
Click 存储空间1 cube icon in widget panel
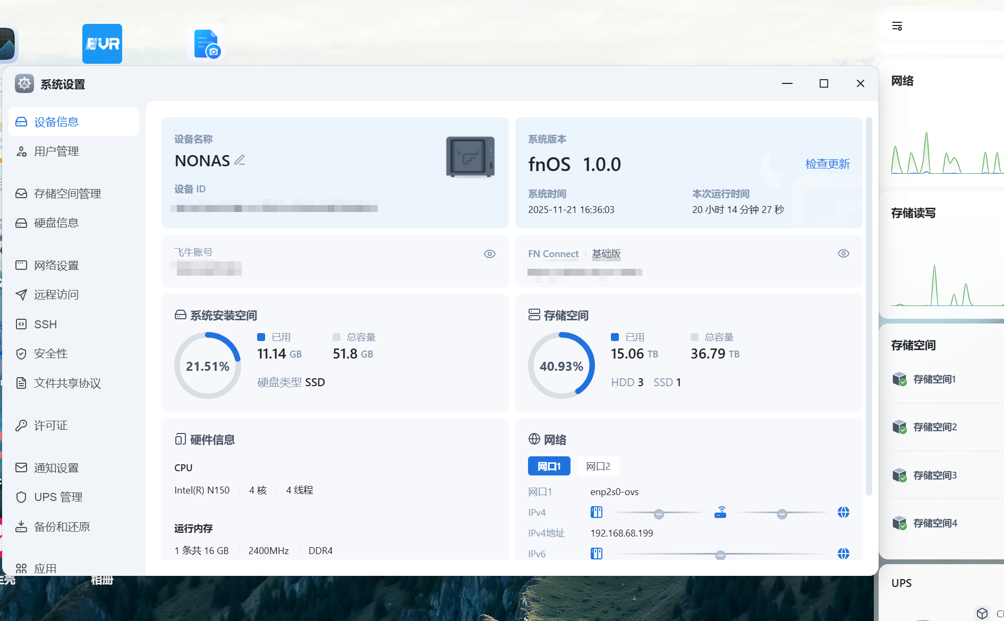click(899, 379)
